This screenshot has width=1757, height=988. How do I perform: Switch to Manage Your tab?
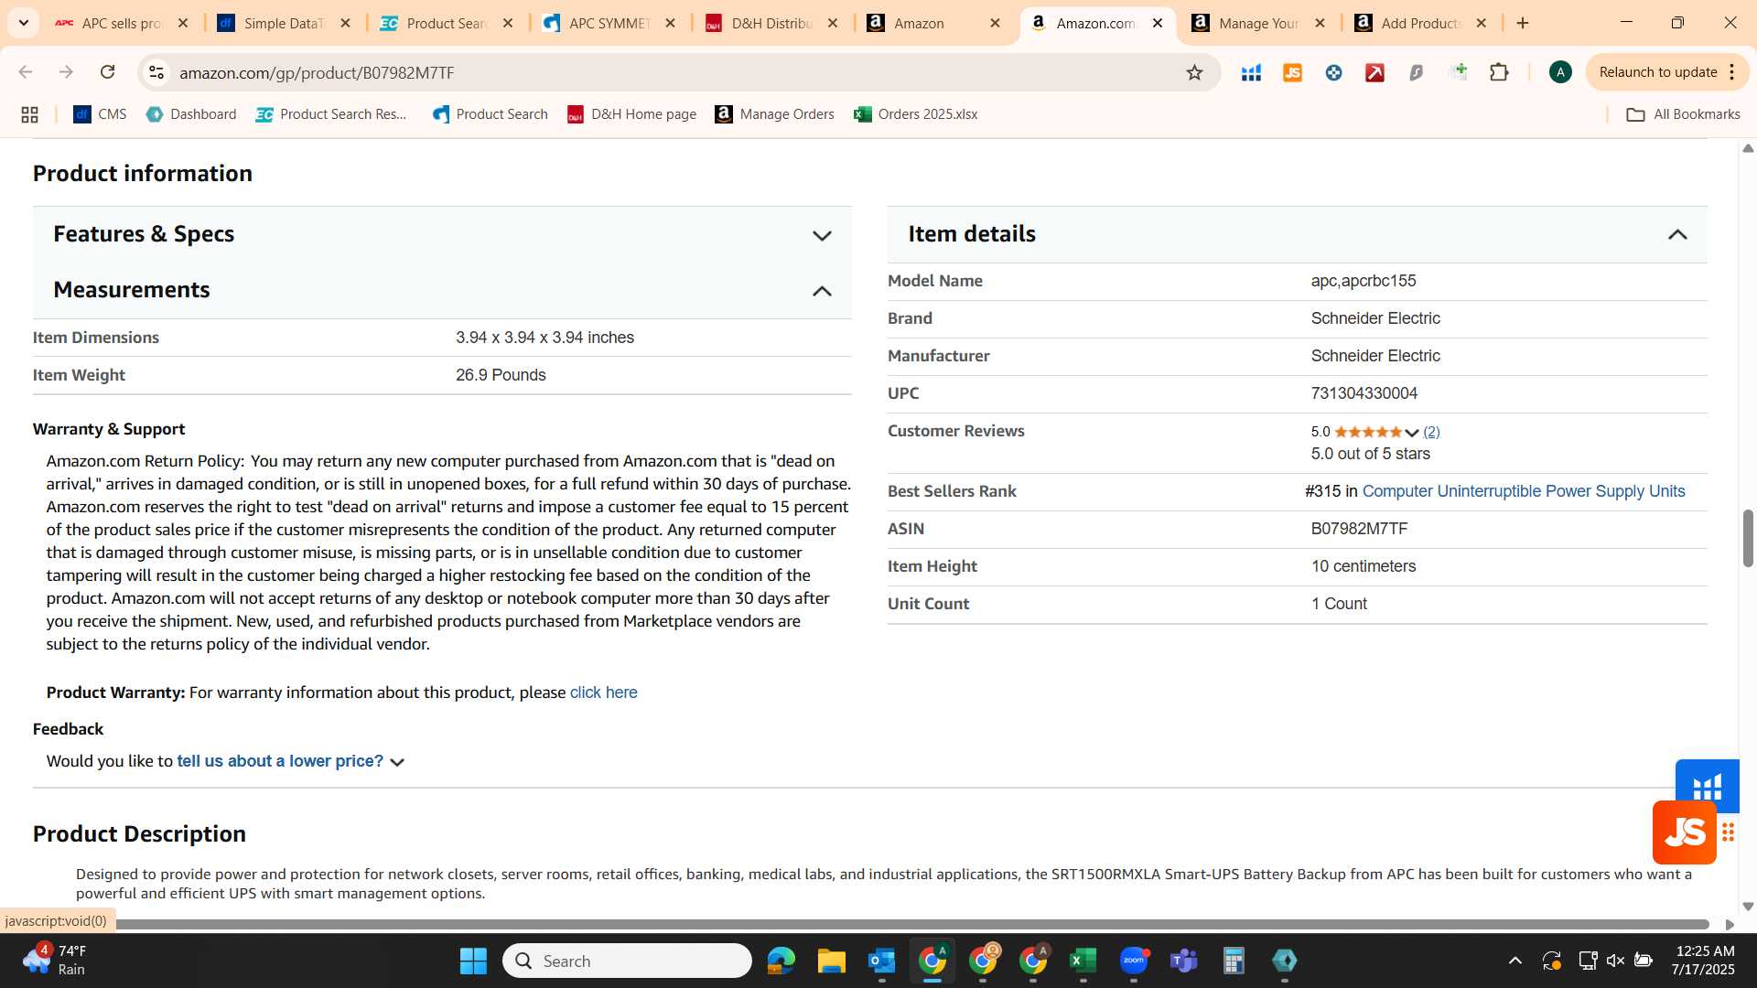pos(1258,23)
